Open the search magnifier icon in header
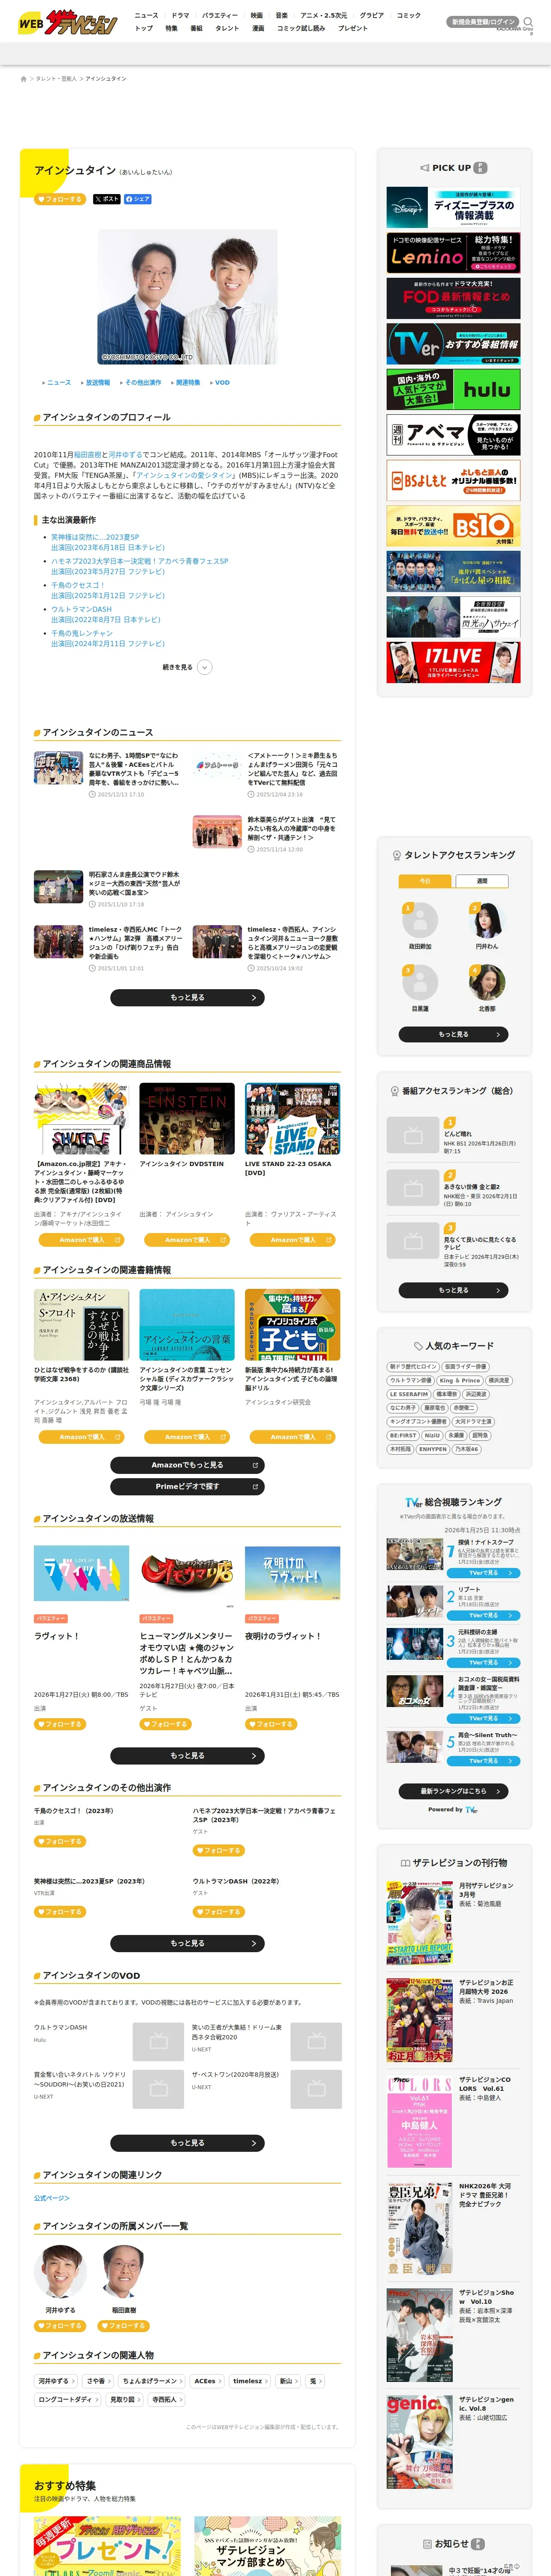This screenshot has height=2576, width=551. pos(528,22)
